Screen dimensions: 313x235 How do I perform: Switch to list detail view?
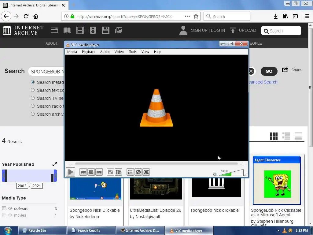click(x=286, y=136)
